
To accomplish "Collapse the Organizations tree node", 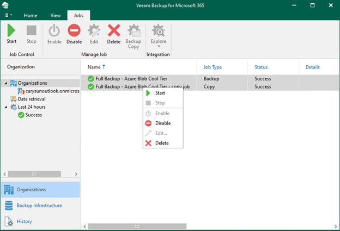I will [x=6, y=83].
